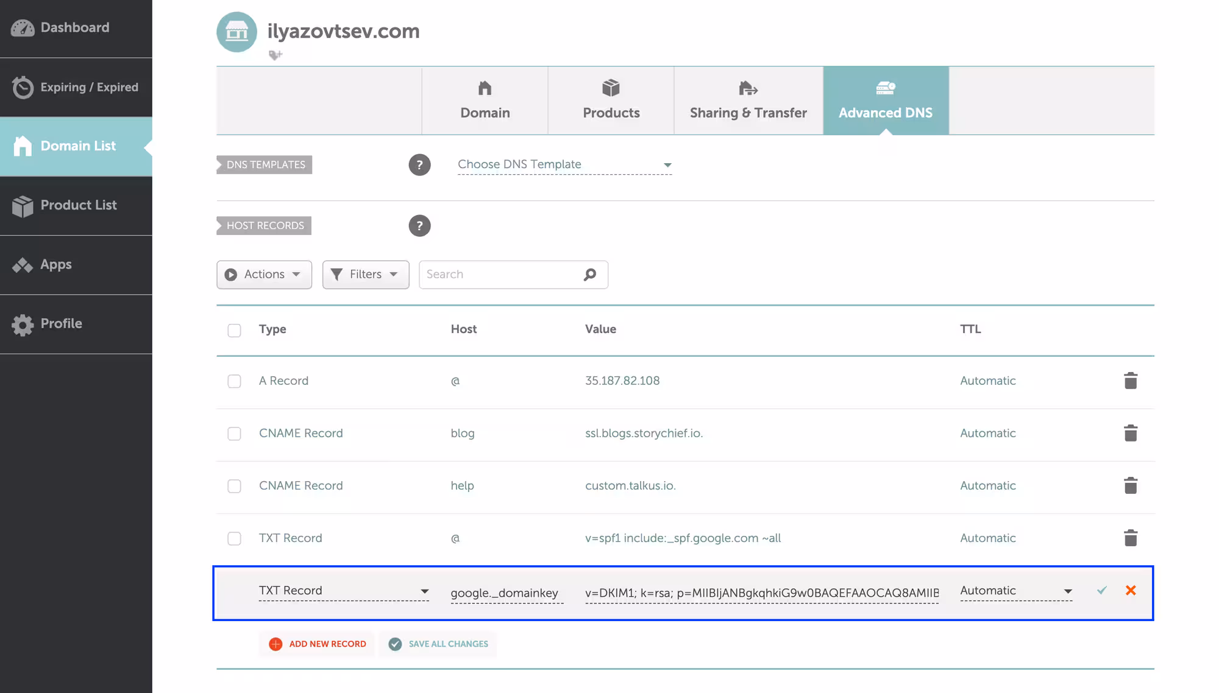
Task: Click trash icon for SPF TXT record
Action: point(1130,538)
